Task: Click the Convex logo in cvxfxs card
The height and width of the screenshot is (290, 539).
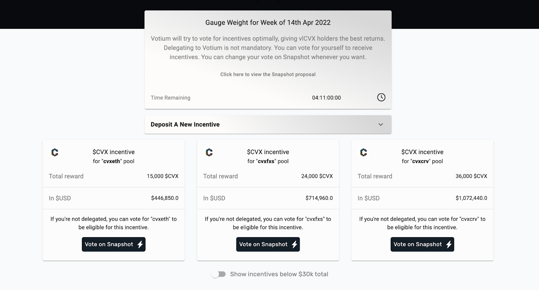Action: 209,152
